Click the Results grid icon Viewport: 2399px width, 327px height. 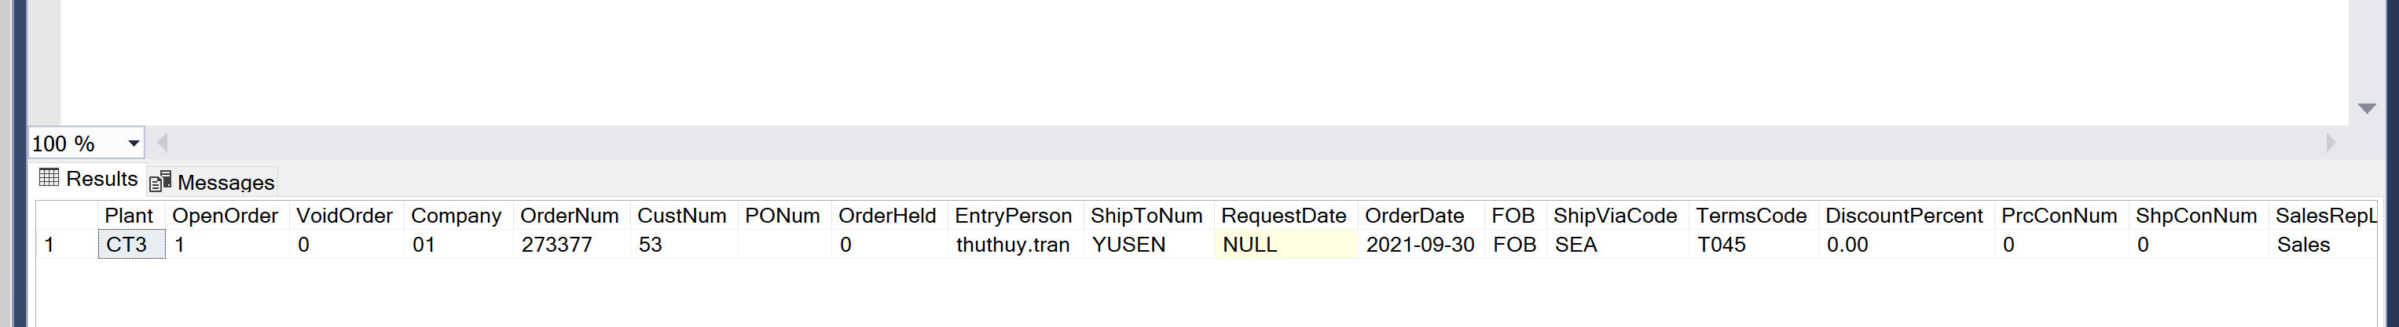50,177
